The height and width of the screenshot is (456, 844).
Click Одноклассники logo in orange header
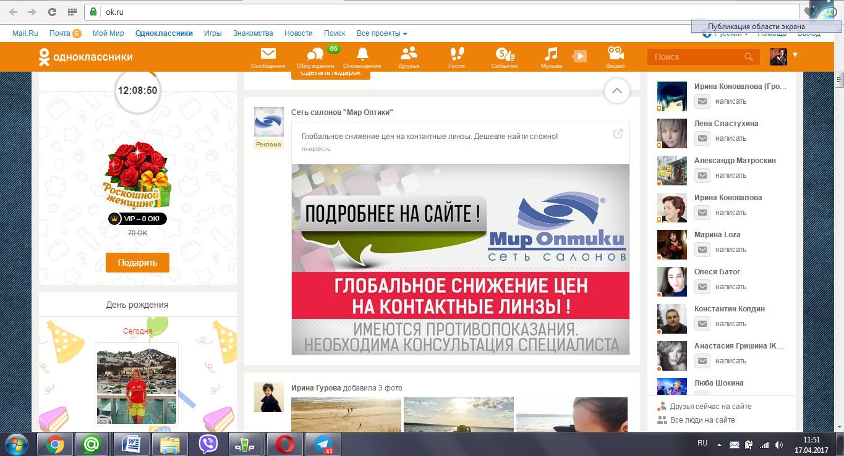click(85, 57)
